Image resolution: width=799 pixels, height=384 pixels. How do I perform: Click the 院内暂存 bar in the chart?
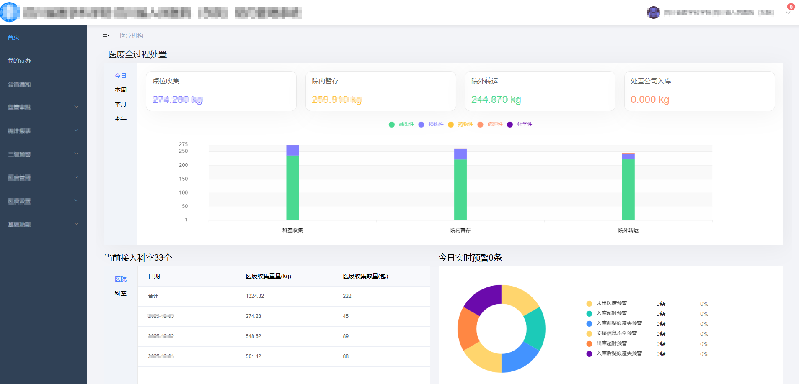(x=460, y=188)
